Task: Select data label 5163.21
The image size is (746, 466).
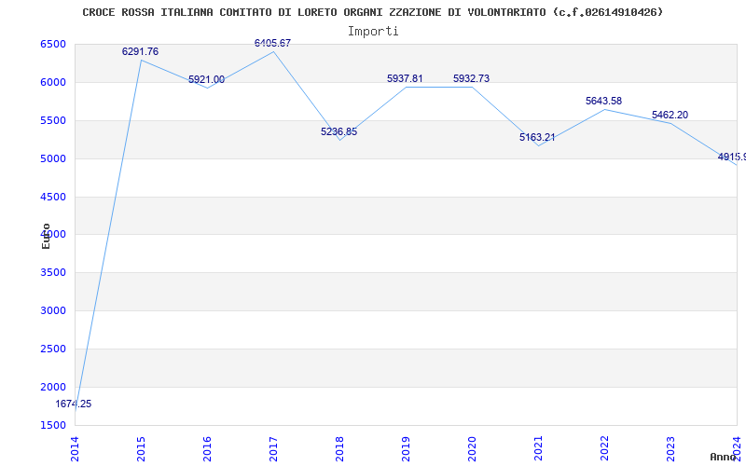Action: [x=537, y=137]
